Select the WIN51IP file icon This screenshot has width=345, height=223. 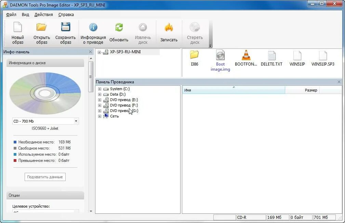click(297, 55)
